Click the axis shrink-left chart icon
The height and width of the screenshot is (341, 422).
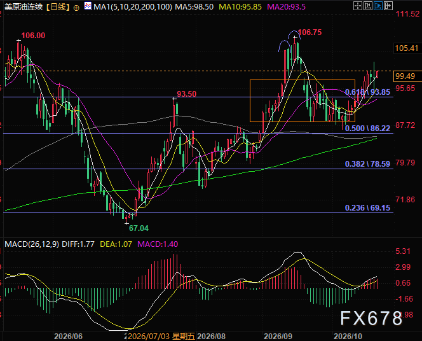[368, 6]
